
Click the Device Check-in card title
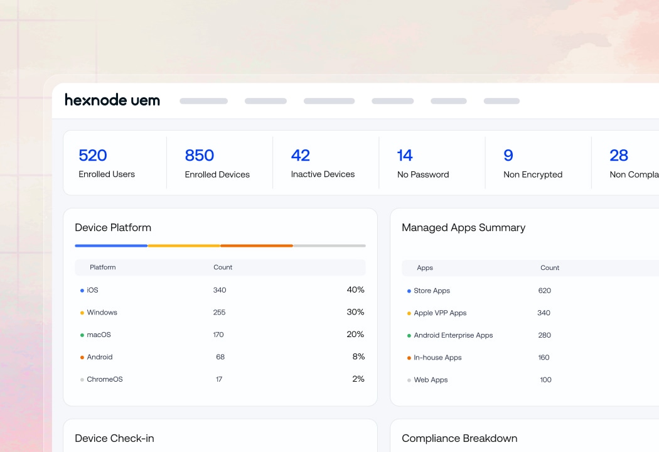[114, 438]
